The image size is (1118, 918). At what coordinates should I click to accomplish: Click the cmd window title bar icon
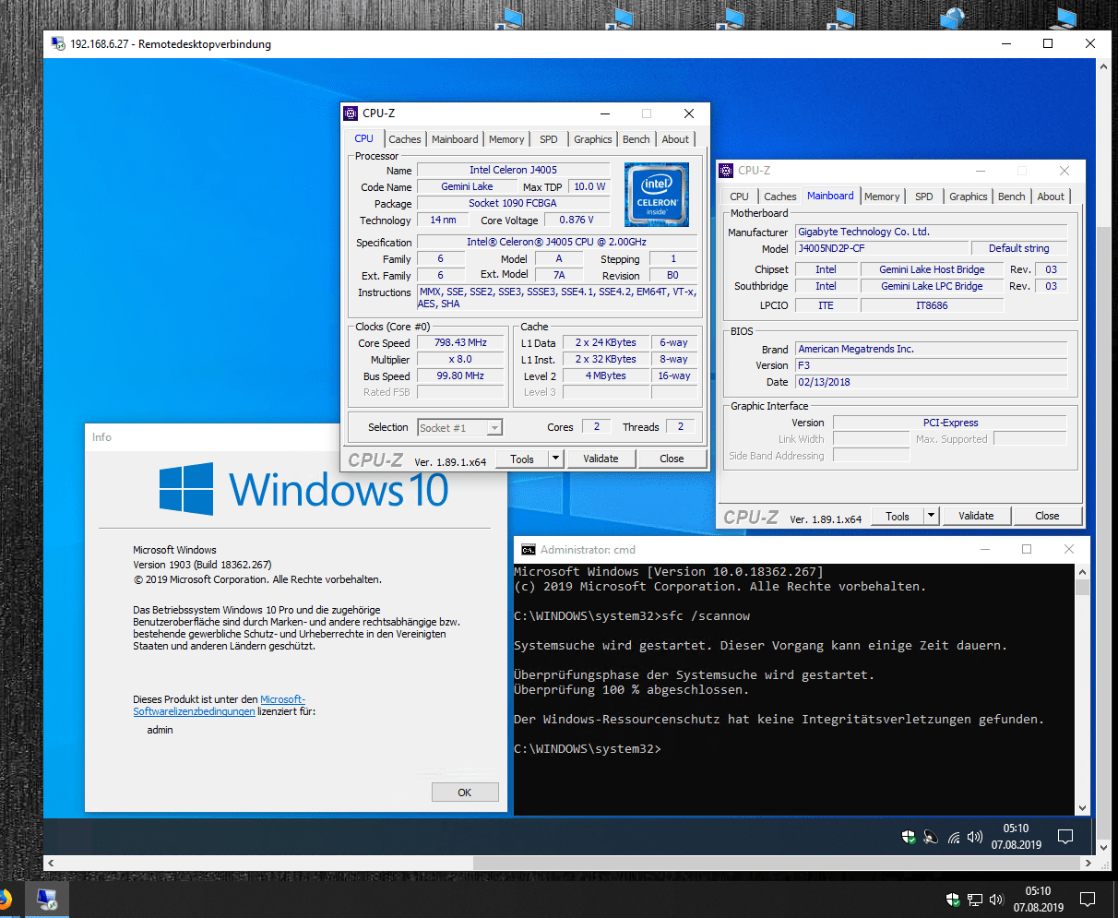click(528, 549)
